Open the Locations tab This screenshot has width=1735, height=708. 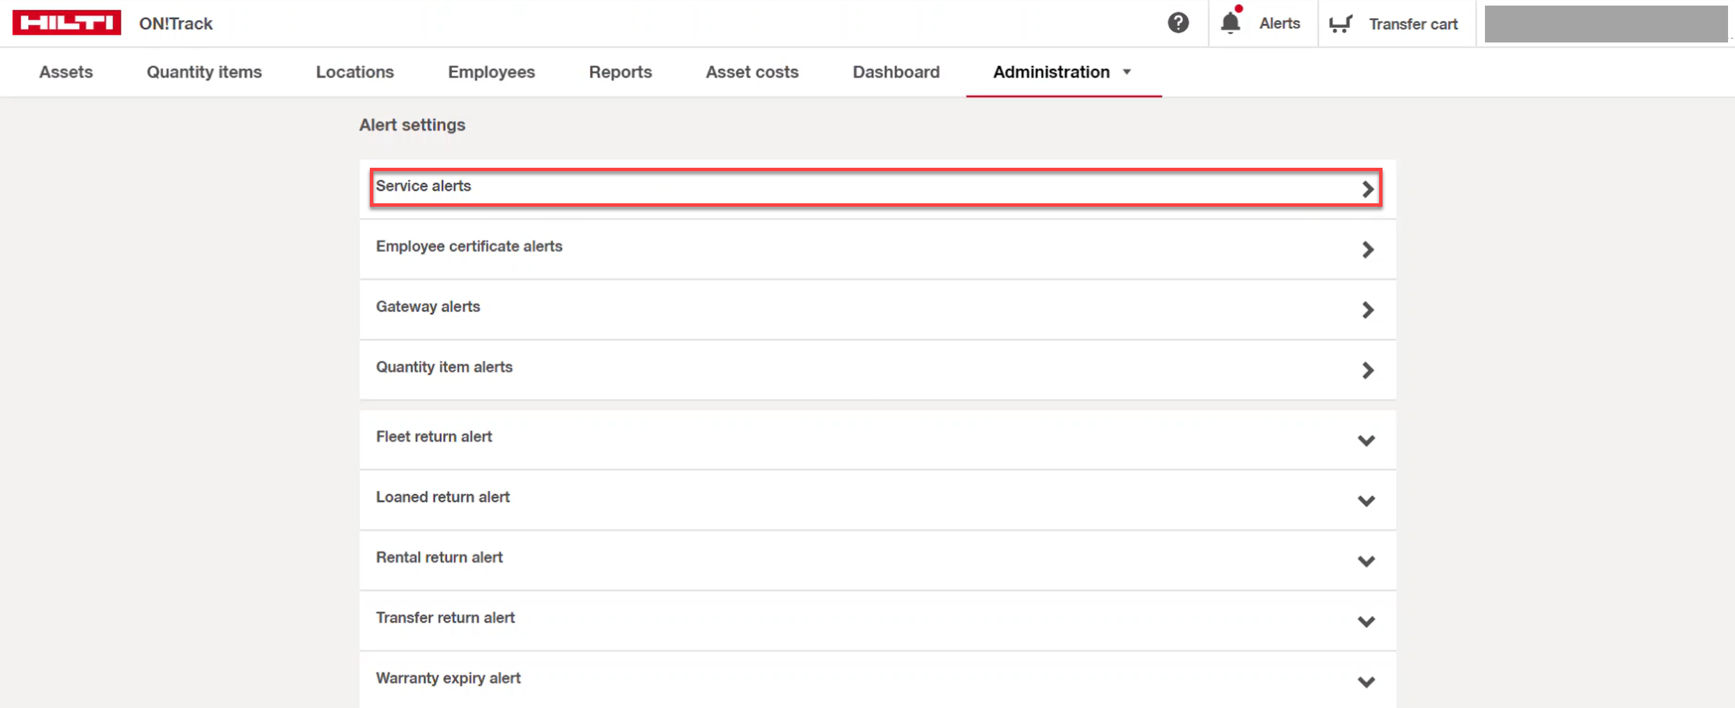(x=355, y=72)
